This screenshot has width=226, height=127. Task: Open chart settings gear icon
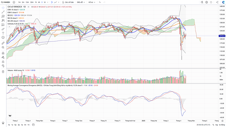coord(207,2)
